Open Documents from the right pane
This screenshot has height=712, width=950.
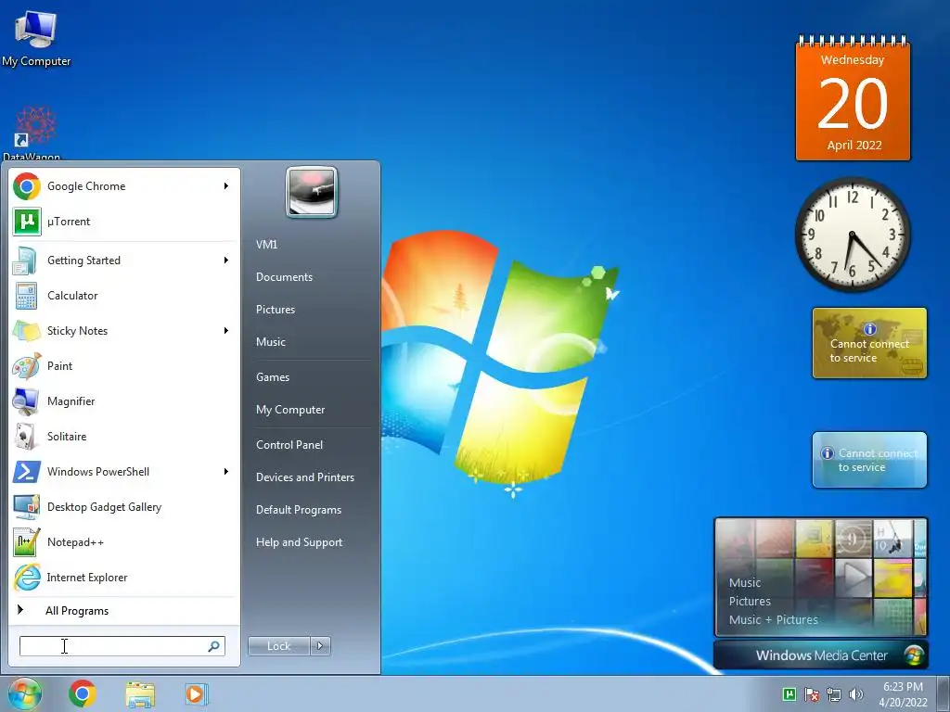(284, 277)
